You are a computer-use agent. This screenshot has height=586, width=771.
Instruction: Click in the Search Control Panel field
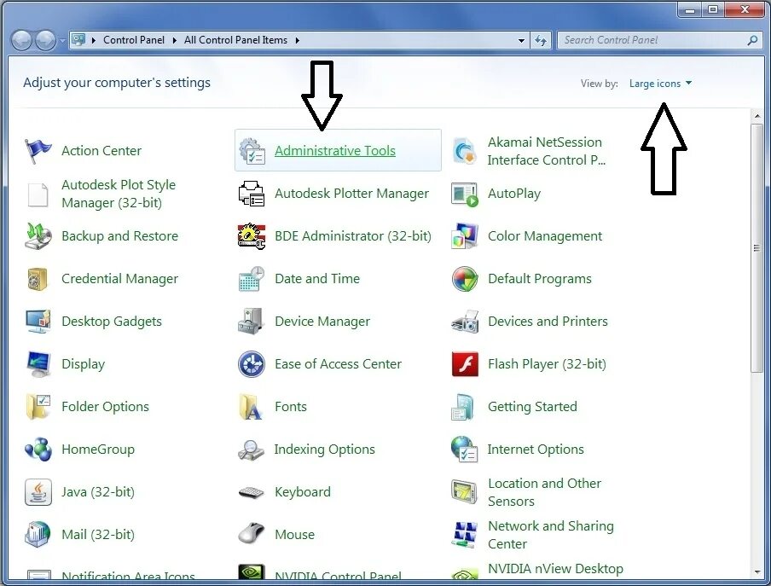click(652, 40)
